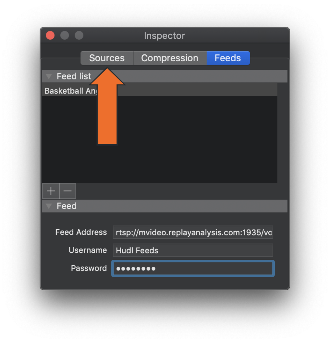
Task: Click the zoom button on Inspector
Action: tap(79, 35)
